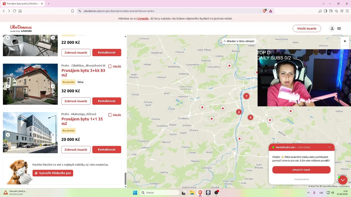Open the Pronájem bytu 1+1 35 m2 title

coord(82,121)
